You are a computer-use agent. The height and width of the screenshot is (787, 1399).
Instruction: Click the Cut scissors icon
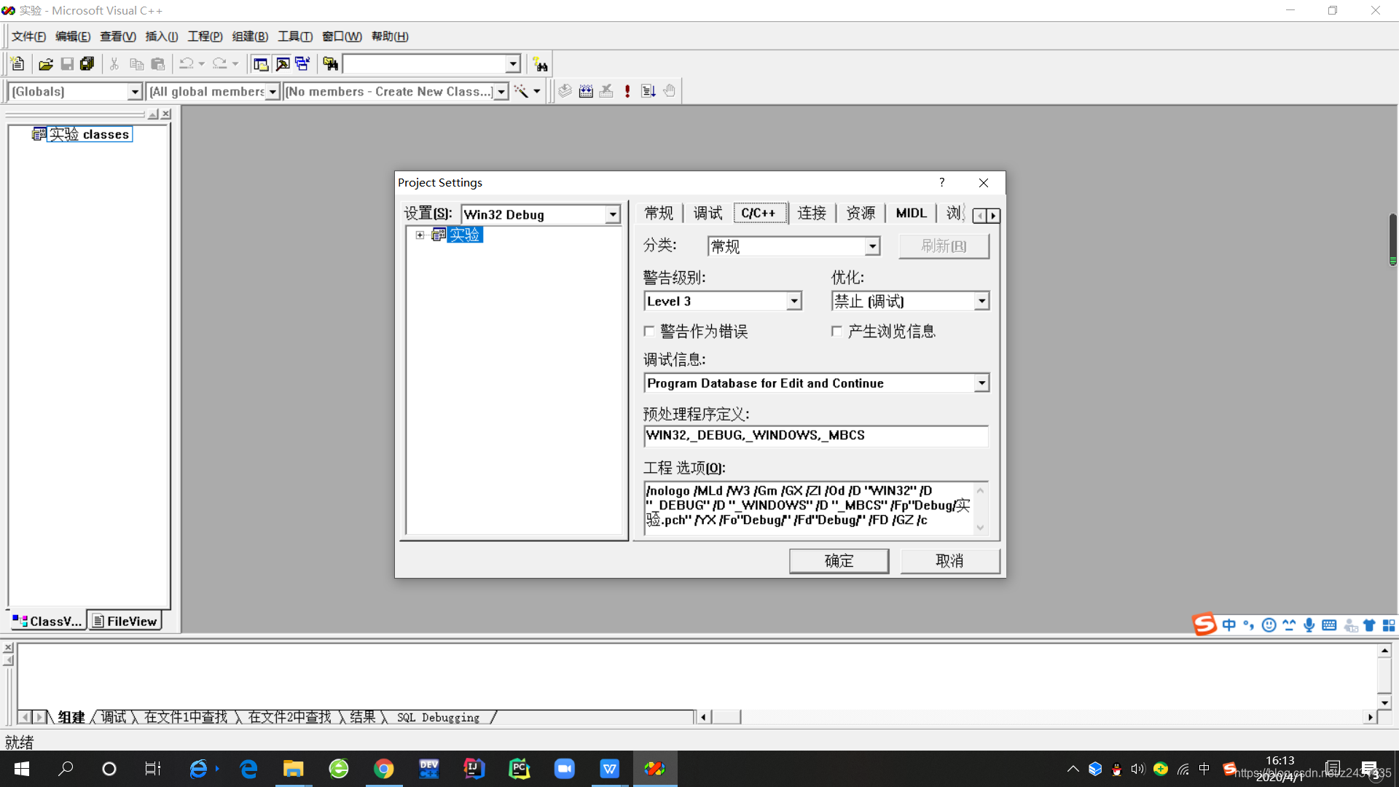114,64
